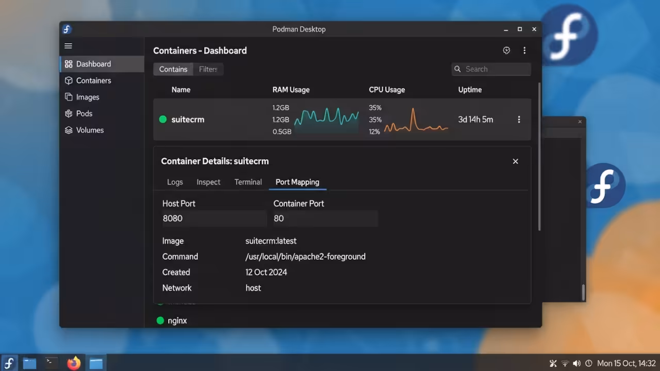Click the smaller Fedora logo beside background window

[x=605, y=185]
